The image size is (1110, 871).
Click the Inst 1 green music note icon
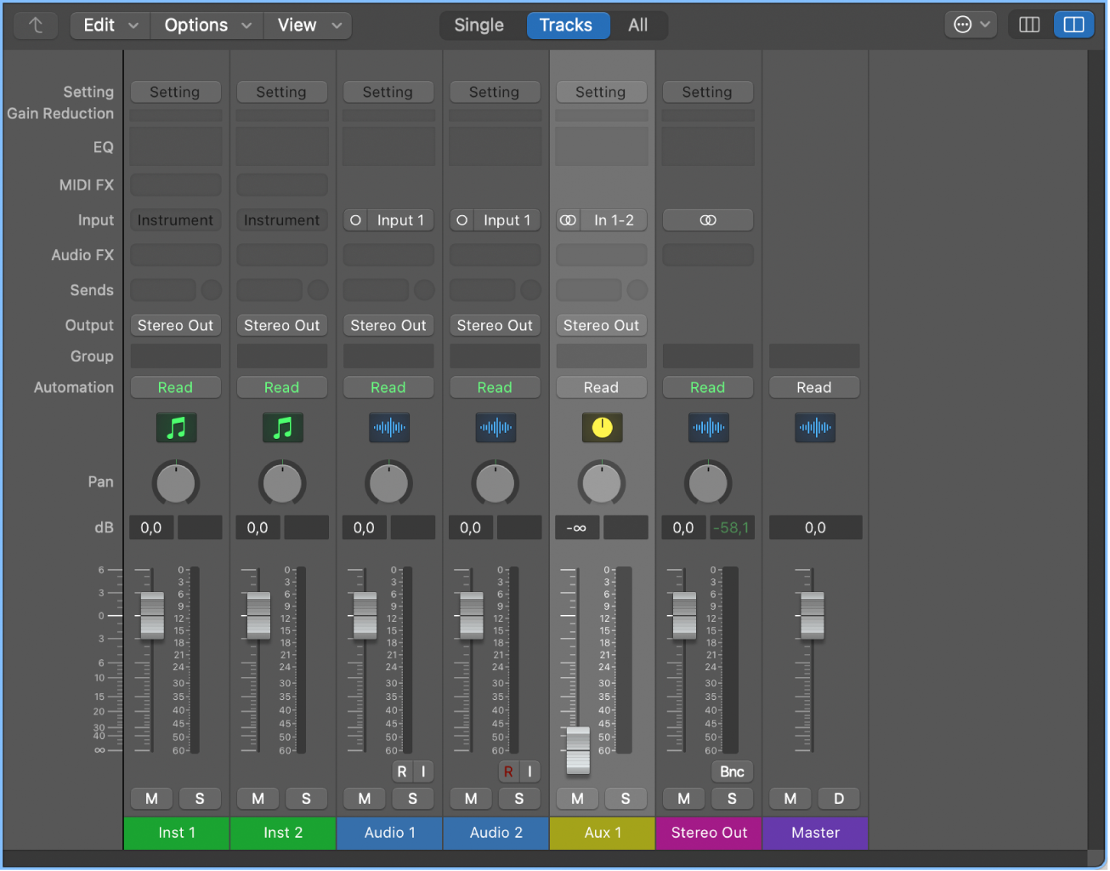(176, 428)
